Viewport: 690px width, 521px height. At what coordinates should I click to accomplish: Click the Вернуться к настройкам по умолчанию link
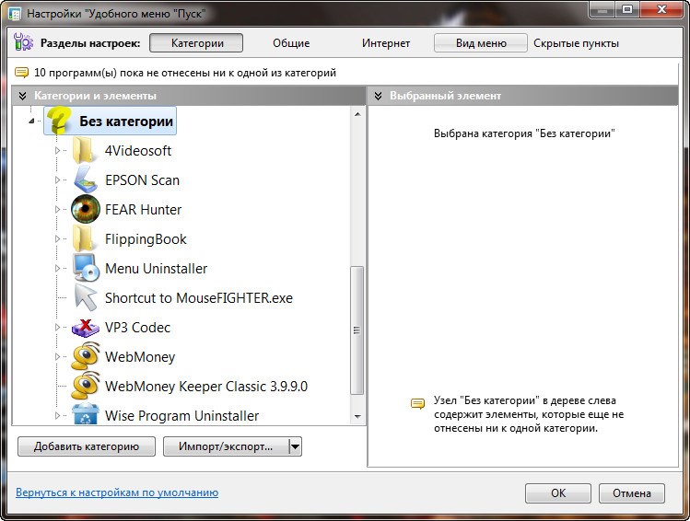click(117, 493)
